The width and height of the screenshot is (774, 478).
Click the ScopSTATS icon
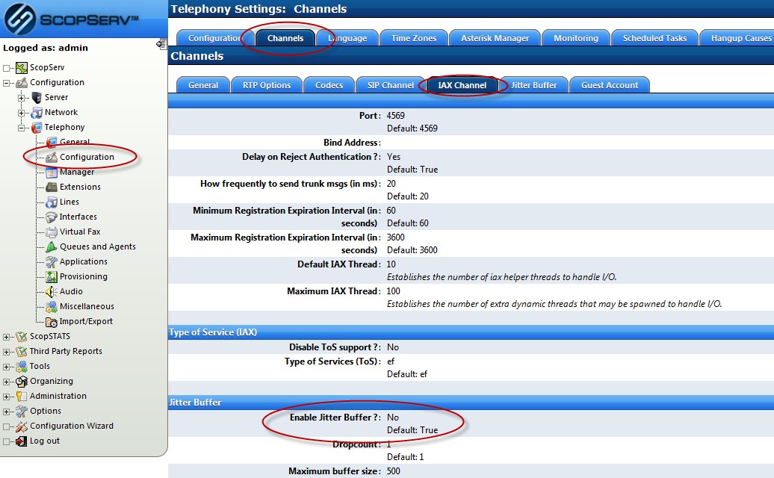(x=21, y=337)
